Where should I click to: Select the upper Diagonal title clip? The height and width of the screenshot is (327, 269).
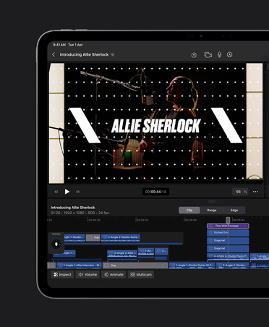pos(228,241)
